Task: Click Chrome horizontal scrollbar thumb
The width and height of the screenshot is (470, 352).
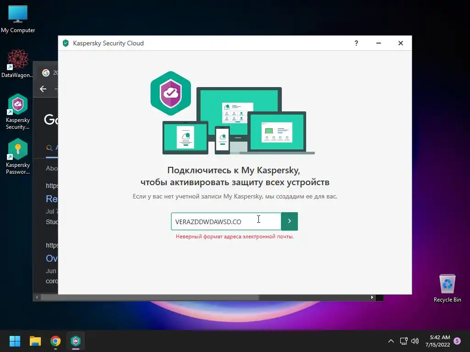Action: click(150, 297)
